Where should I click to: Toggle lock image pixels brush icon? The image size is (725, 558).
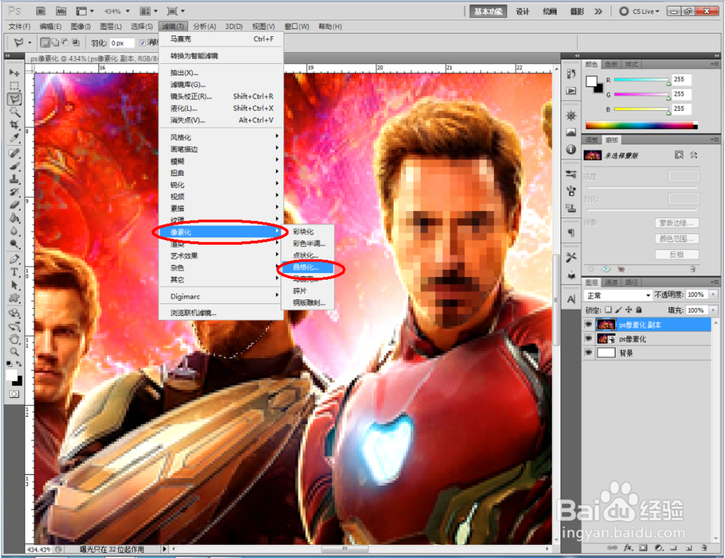tap(618, 309)
